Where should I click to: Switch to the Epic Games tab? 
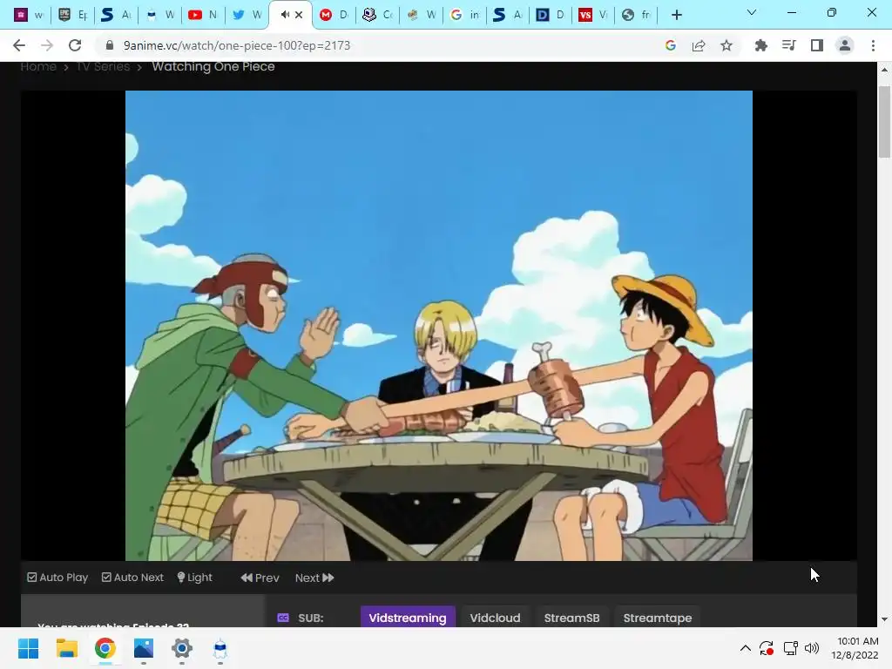[73, 15]
